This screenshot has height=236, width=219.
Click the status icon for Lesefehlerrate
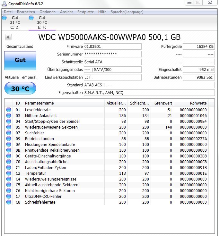pos(9,110)
